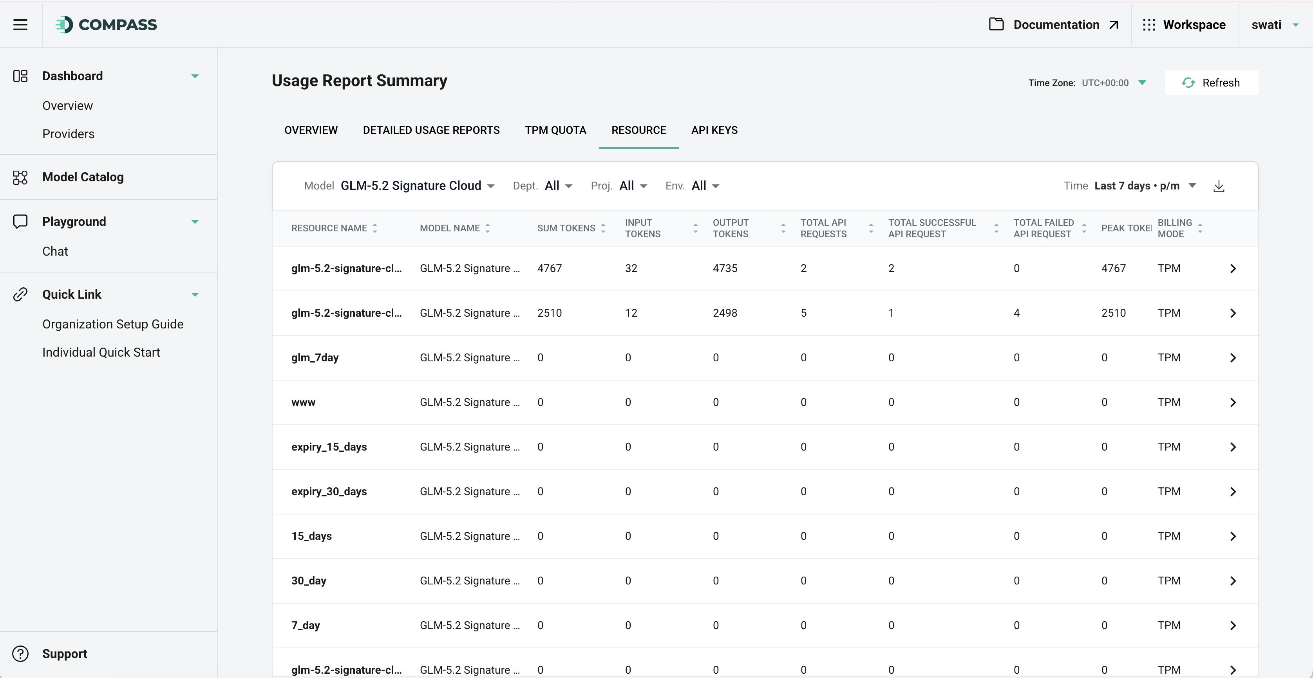Open Individual Quick Start link
The image size is (1313, 678).
click(x=101, y=352)
